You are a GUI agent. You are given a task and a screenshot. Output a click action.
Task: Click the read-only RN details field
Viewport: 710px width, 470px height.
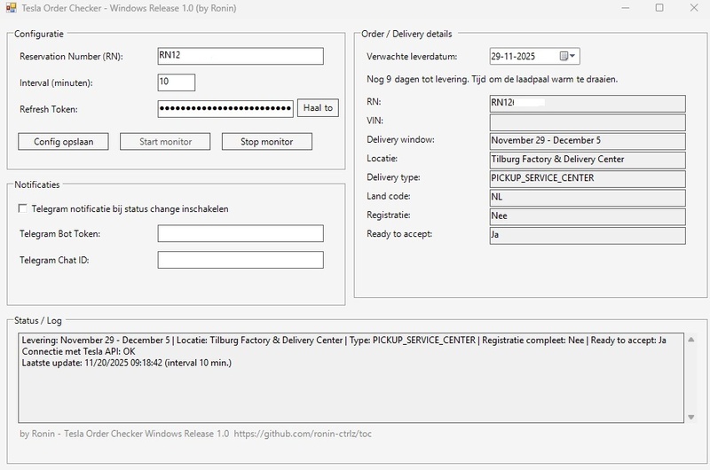point(588,103)
